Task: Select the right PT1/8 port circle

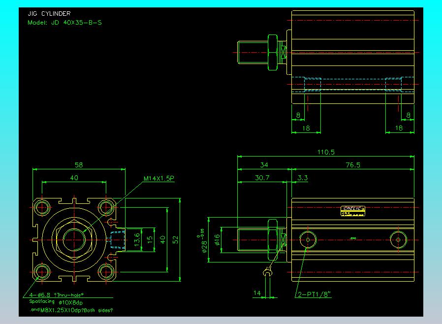Action: 398,240
